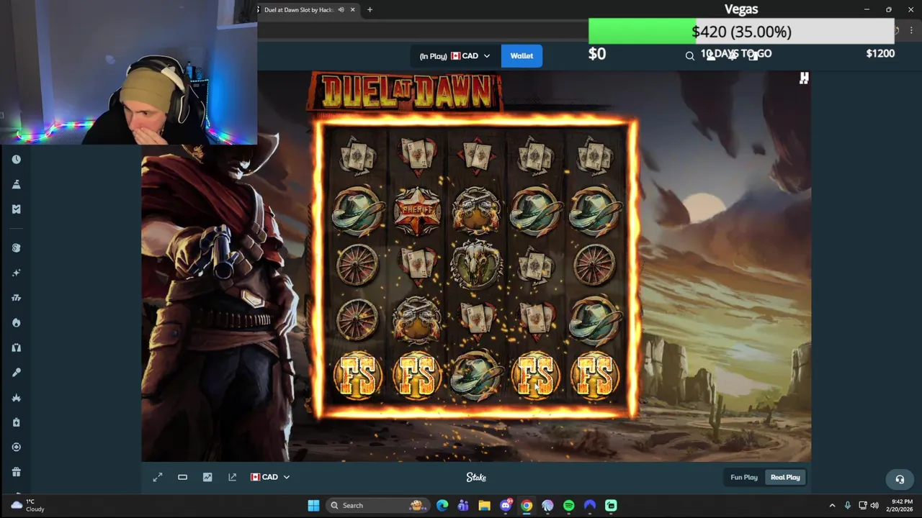The width and height of the screenshot is (922, 518).
Task: Open the search magnifier in Stake header
Action: 690,56
